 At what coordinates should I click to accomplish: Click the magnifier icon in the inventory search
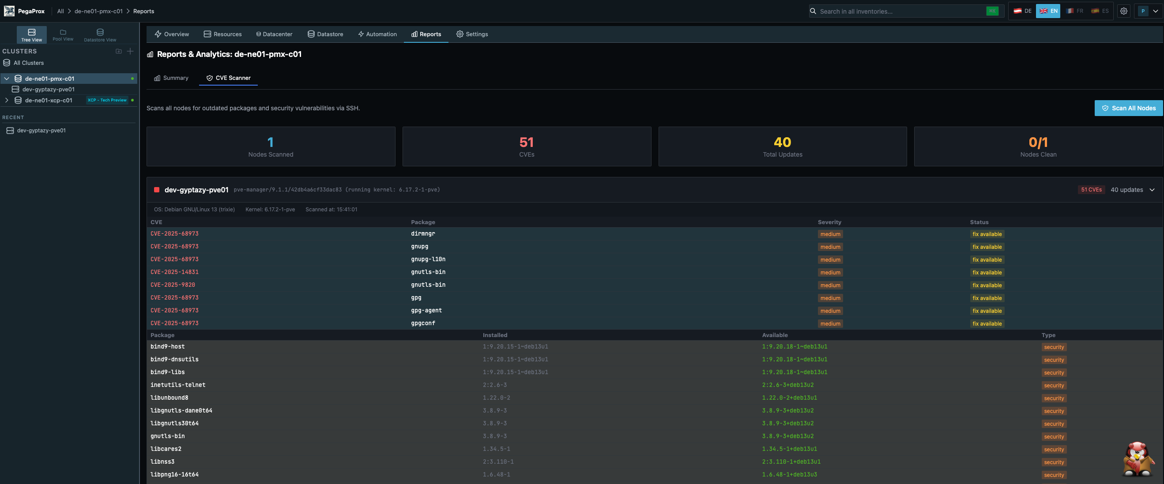(813, 11)
